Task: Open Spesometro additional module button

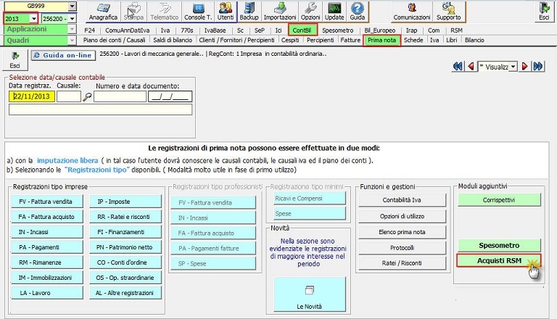Action: click(x=499, y=246)
